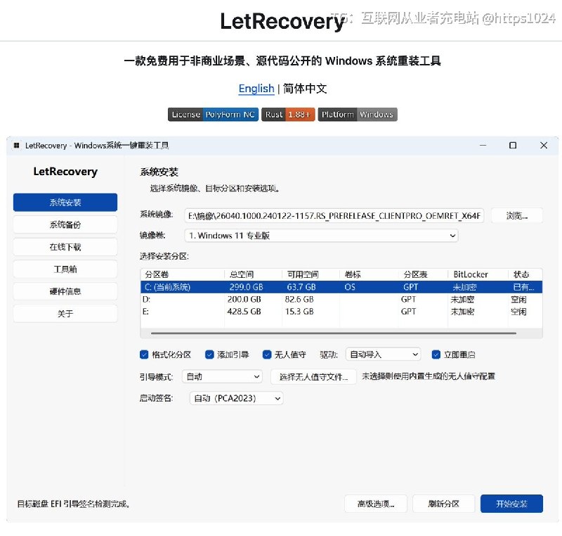Select the D: partition row
This screenshot has height=536, width=562.
pos(341,299)
